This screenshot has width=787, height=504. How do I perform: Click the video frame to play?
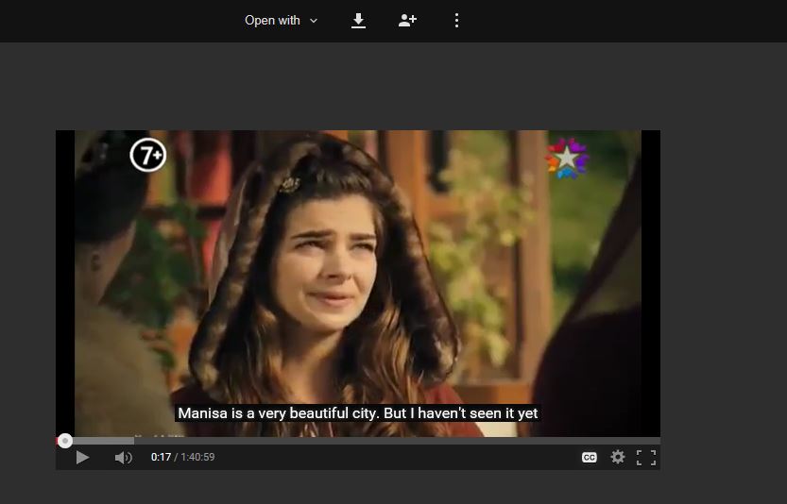358,283
